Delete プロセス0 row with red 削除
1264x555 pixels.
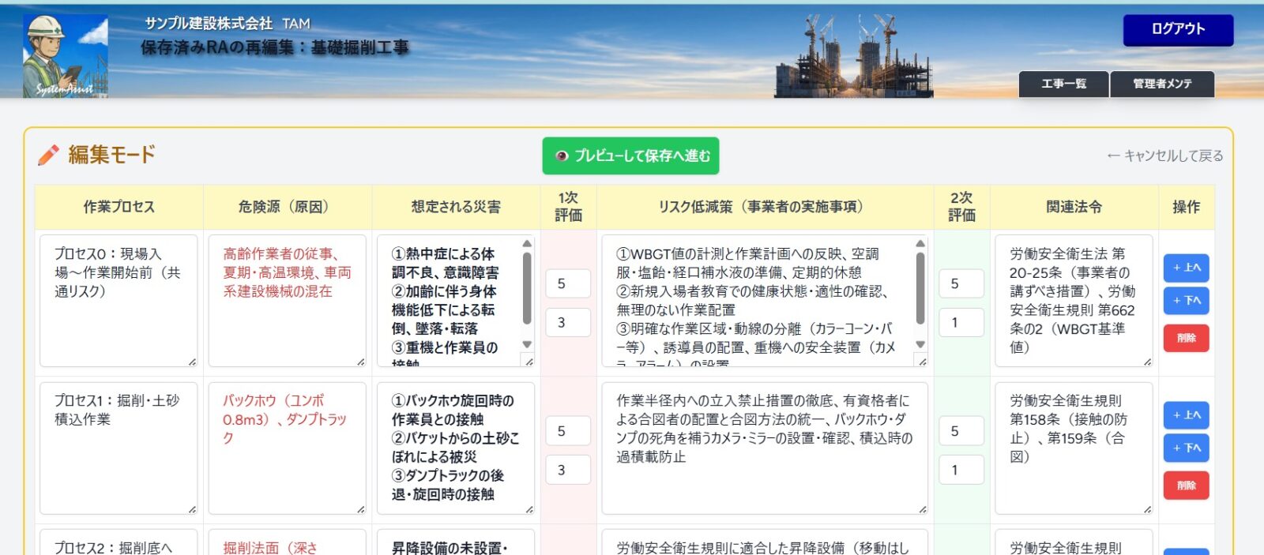[x=1186, y=338]
